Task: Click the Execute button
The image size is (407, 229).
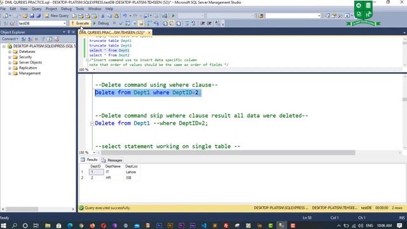Action: click(x=80, y=24)
